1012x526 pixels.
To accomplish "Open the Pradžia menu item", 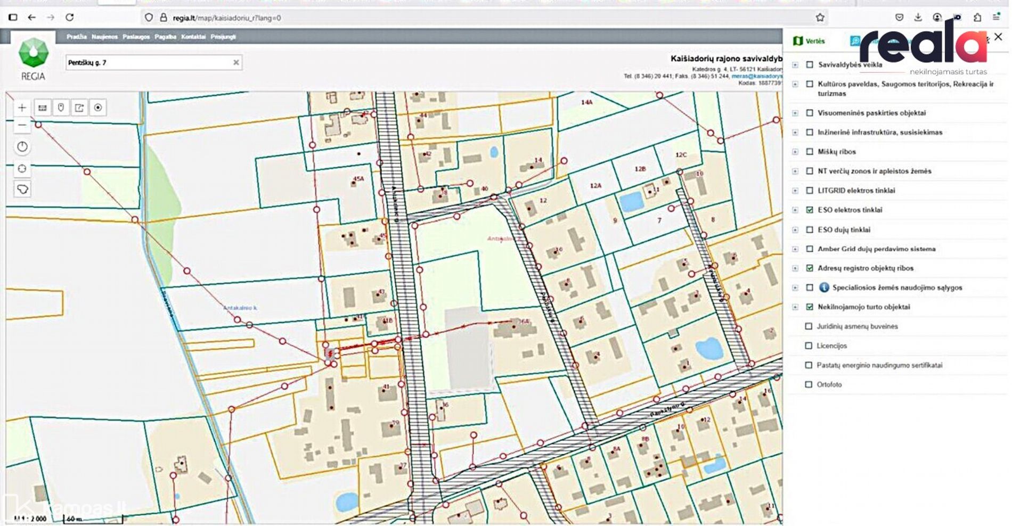I will [x=76, y=37].
